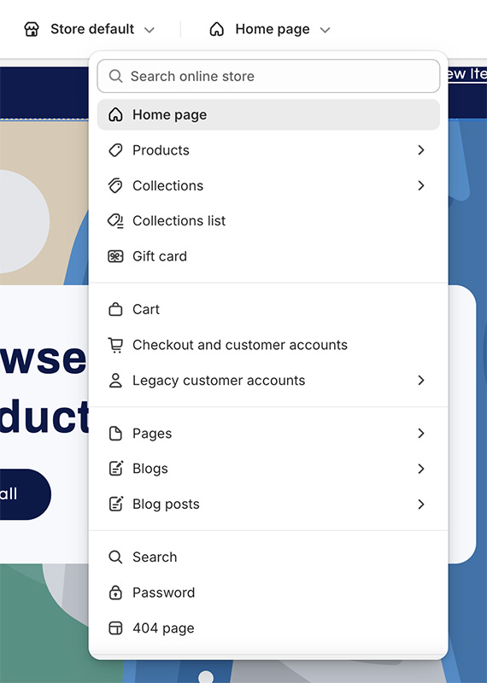
Task: Click the Cart bag icon
Action: click(115, 309)
